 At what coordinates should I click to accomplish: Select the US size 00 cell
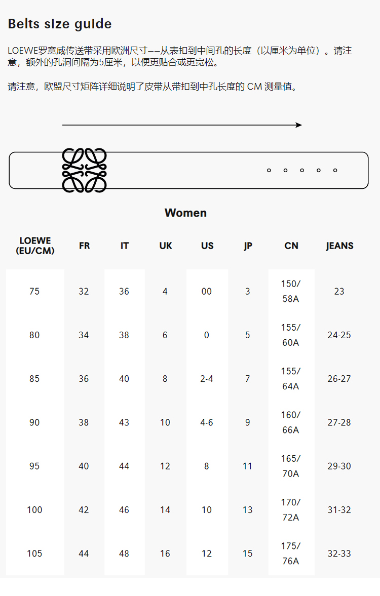click(x=207, y=291)
